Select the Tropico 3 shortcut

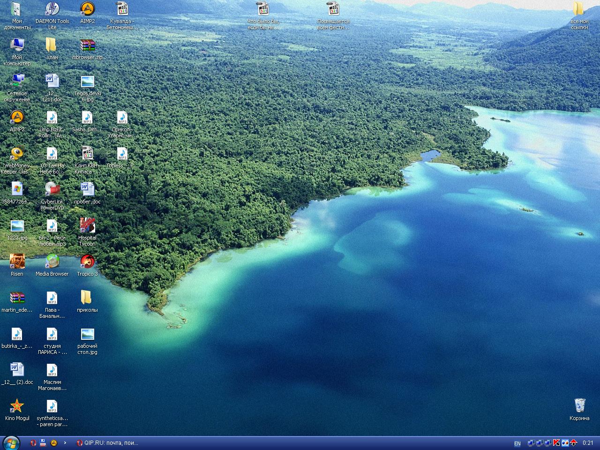87,266
